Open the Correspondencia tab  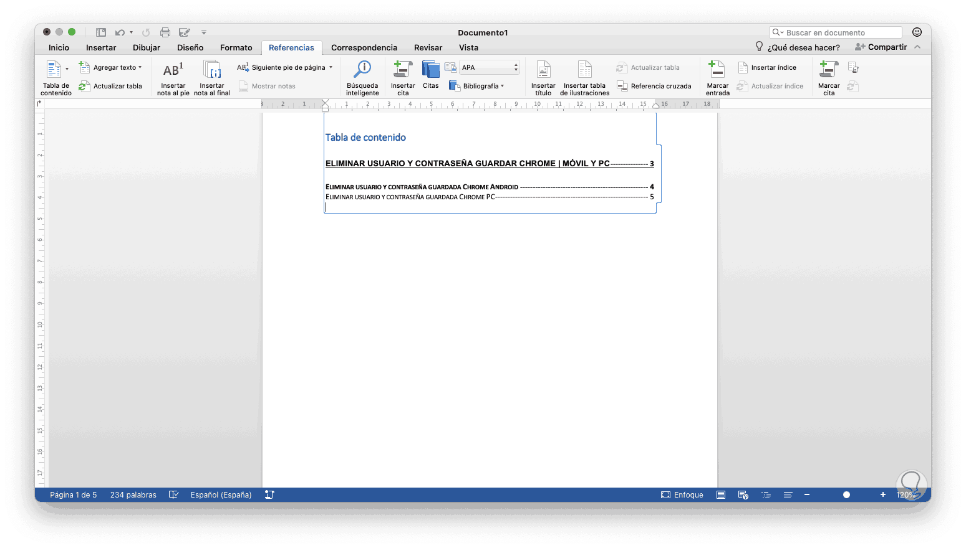click(x=364, y=48)
